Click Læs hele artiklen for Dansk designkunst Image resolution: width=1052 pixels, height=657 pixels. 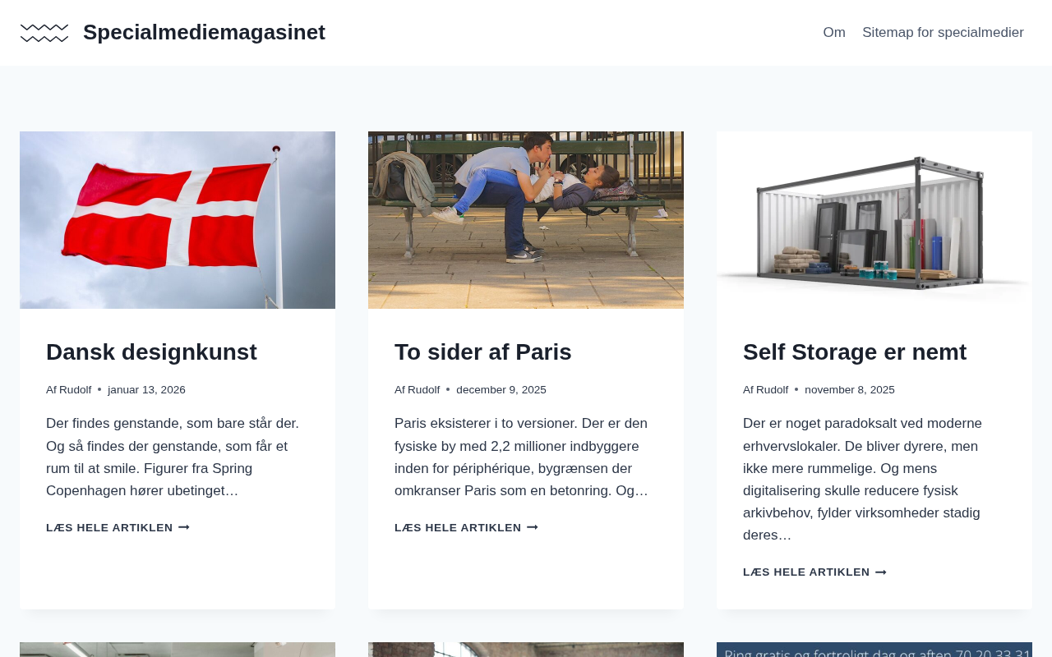point(118,527)
